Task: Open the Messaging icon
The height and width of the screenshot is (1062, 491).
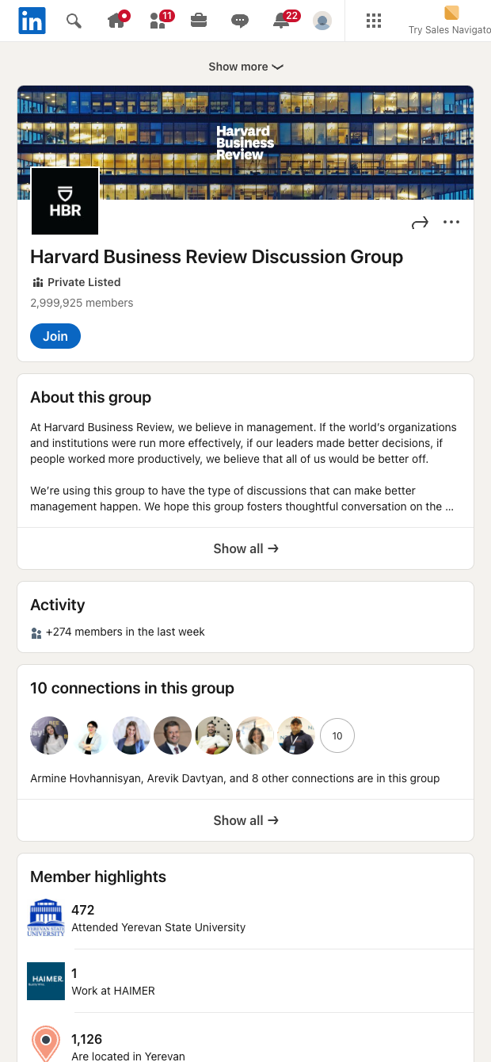Action: (240, 21)
